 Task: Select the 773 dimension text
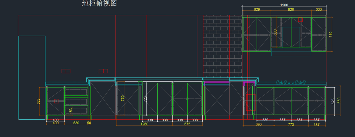tap(291, 125)
